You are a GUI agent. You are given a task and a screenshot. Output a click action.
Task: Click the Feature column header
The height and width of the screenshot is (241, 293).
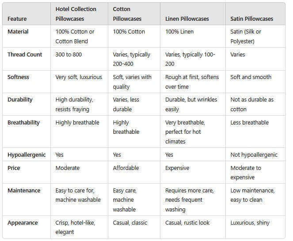tap(17, 19)
